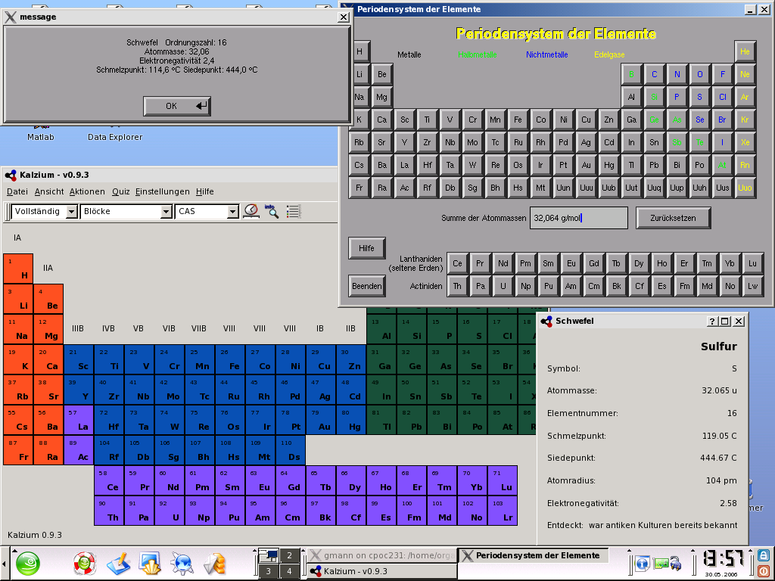775x581 pixels.
Task: Launch the Konqueror web browser panel icon
Action: (182, 563)
